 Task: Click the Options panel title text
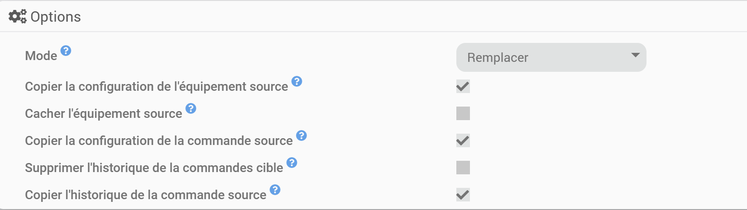coord(56,17)
